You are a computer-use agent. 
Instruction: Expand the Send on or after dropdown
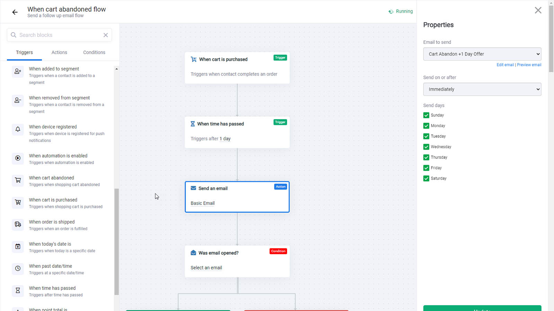[482, 89]
